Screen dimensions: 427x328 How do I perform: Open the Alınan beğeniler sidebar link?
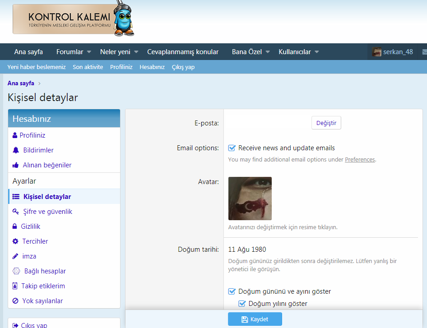[47, 165]
